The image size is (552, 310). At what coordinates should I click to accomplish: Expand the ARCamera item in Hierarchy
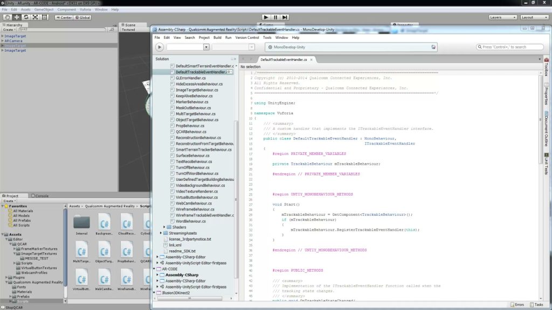[3, 41]
